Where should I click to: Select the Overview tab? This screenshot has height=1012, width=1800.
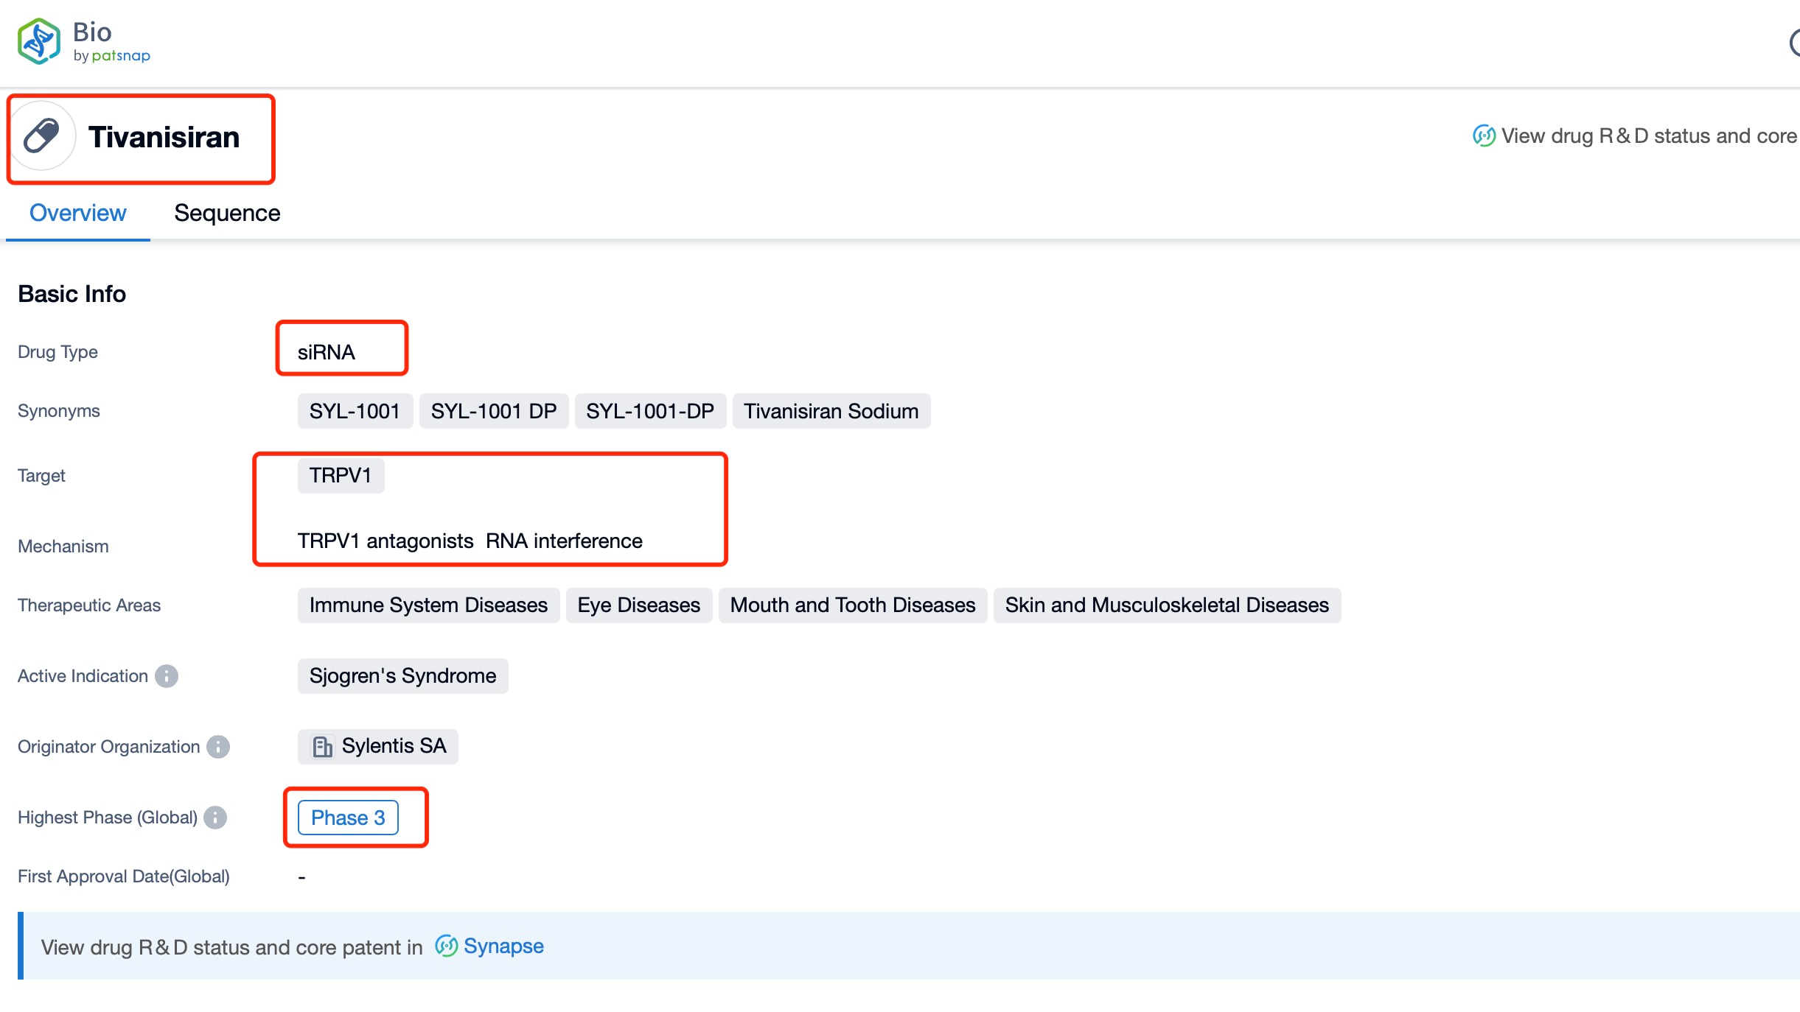point(78,213)
